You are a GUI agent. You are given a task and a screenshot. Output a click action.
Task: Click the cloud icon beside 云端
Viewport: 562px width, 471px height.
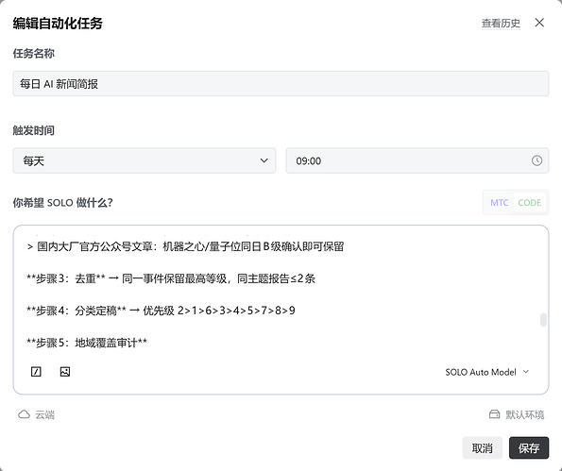[x=24, y=414]
